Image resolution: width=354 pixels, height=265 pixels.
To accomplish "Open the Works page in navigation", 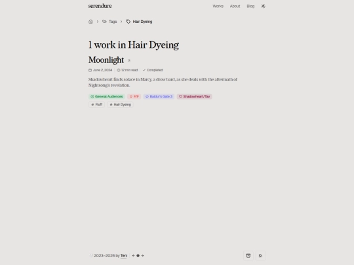I will 218,7.
